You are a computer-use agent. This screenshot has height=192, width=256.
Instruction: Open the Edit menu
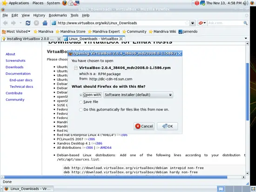click(15, 15)
